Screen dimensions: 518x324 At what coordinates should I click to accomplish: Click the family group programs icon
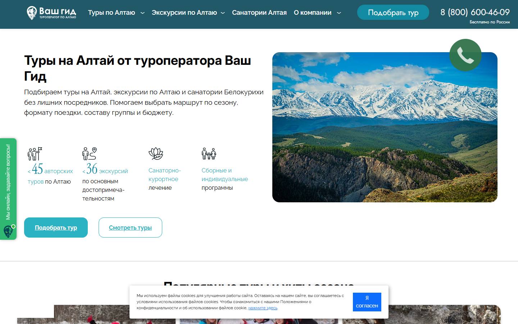point(209,154)
